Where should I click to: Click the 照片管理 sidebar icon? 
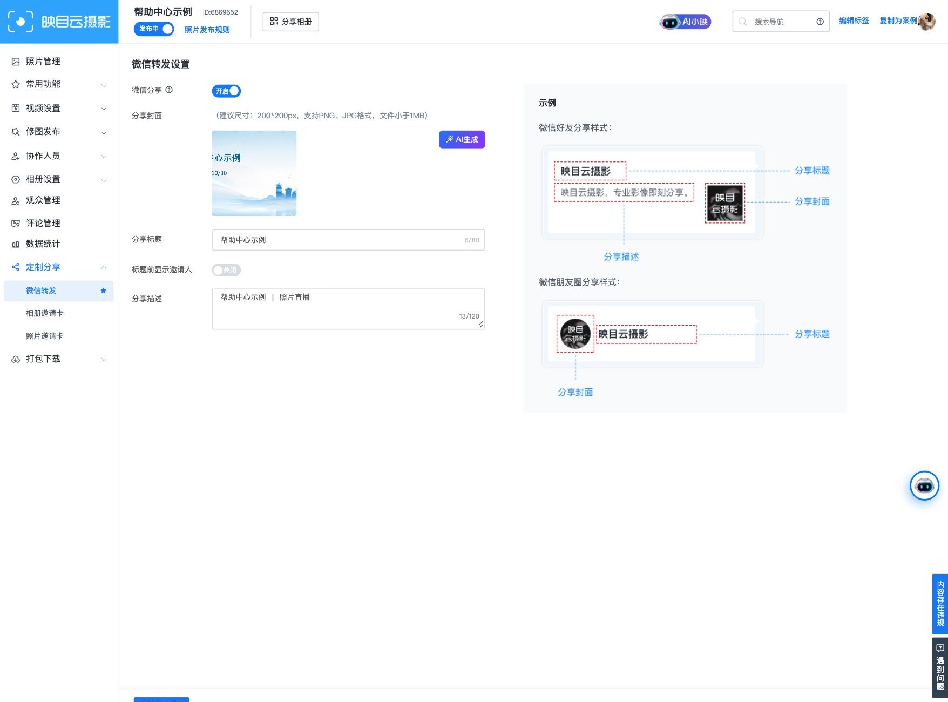pos(16,62)
